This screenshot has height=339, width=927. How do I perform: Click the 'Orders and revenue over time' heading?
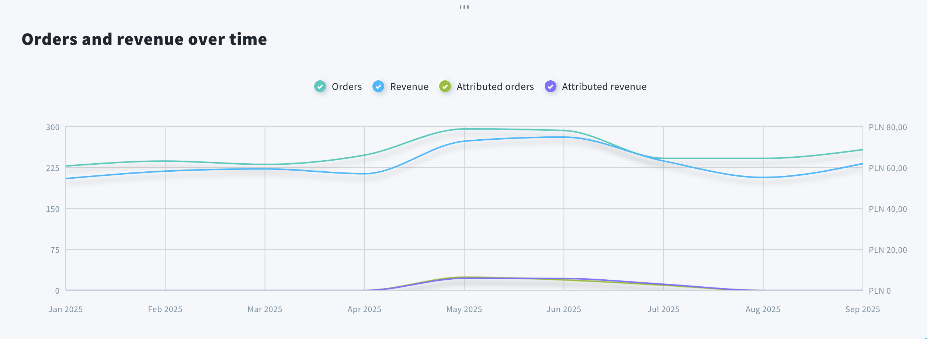pyautogui.click(x=144, y=39)
